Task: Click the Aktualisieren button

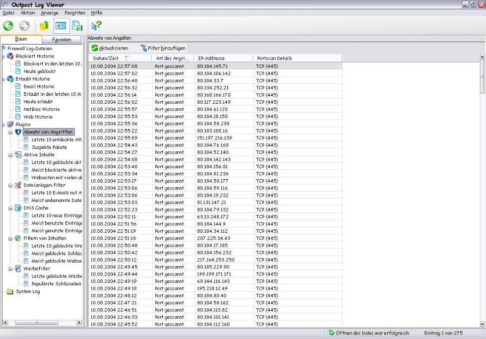Action: (110, 48)
